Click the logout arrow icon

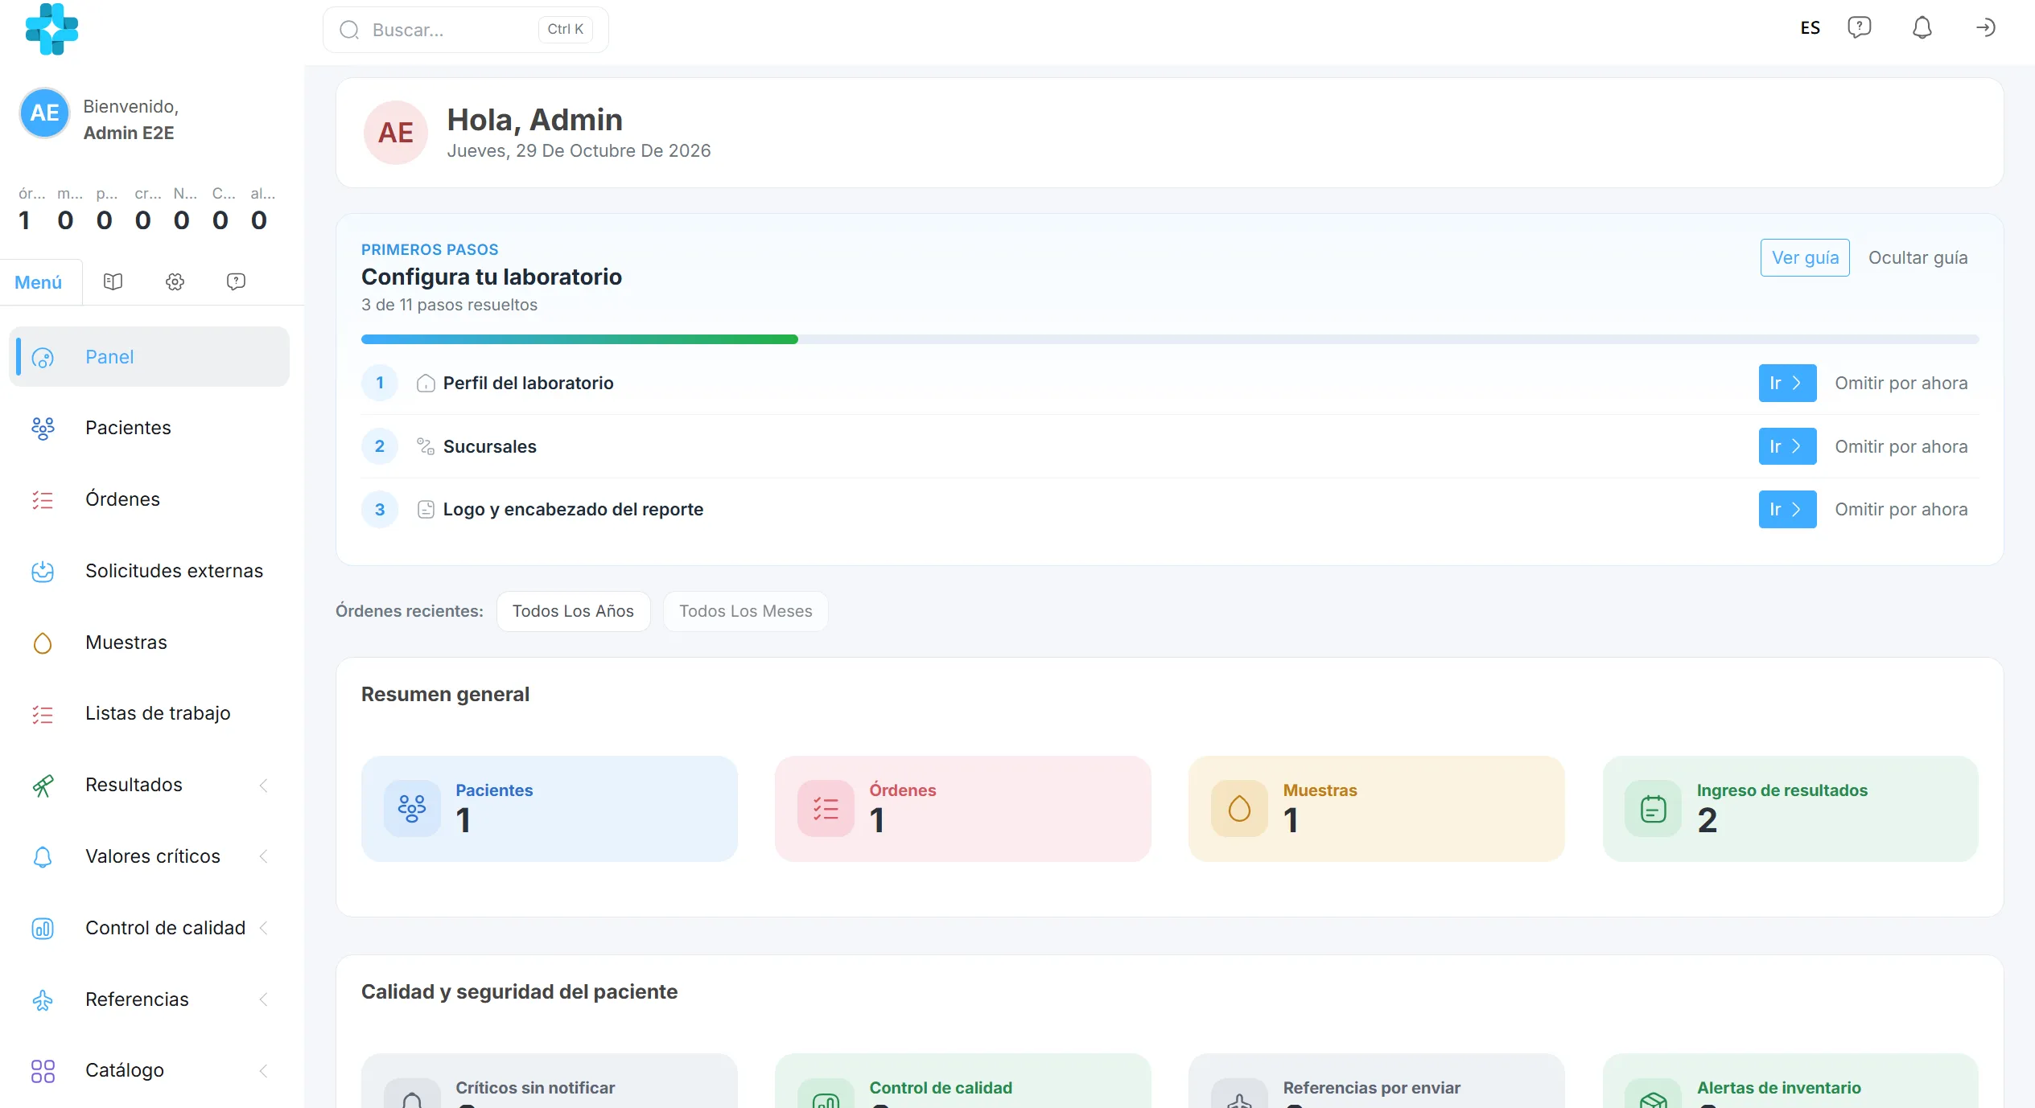pyautogui.click(x=1985, y=28)
